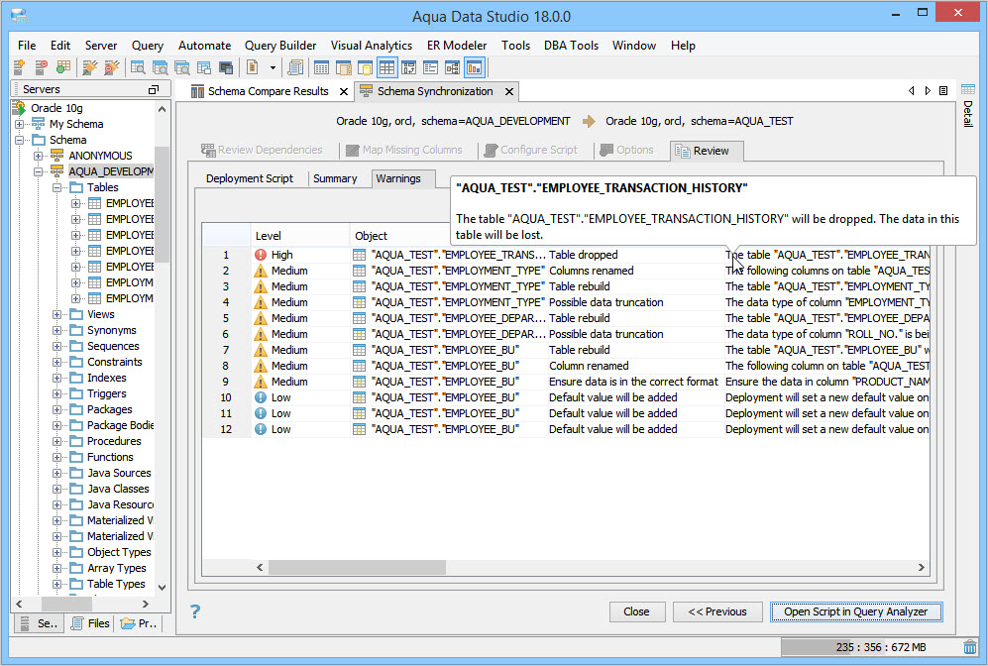Click the << Previous button
The width and height of the screenshot is (988, 666).
(717, 611)
